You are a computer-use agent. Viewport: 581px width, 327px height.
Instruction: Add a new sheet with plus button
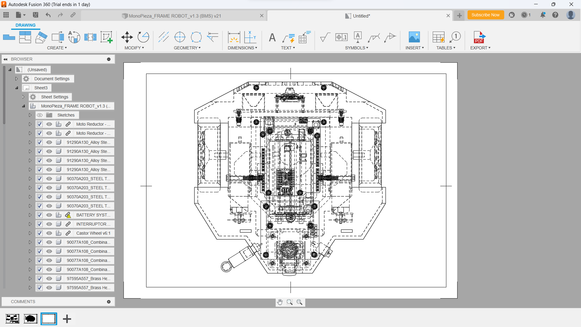click(67, 319)
